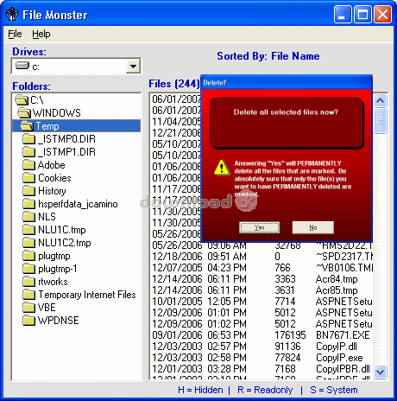Select the History folder
397x401 pixels.
pos(45,191)
